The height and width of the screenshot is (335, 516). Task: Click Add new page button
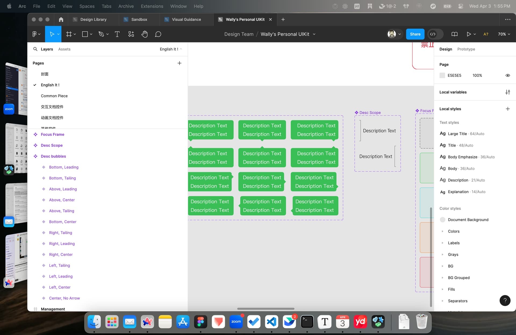pos(180,63)
